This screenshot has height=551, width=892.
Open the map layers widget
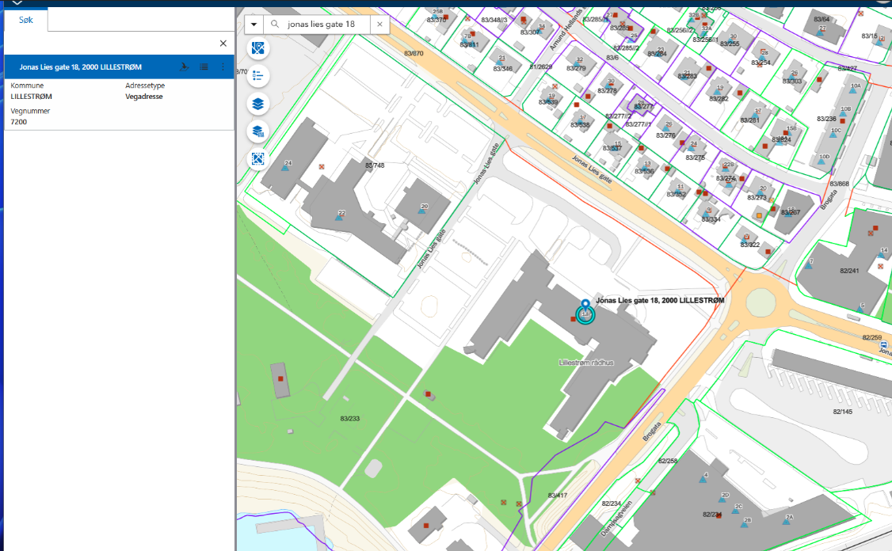pos(257,104)
